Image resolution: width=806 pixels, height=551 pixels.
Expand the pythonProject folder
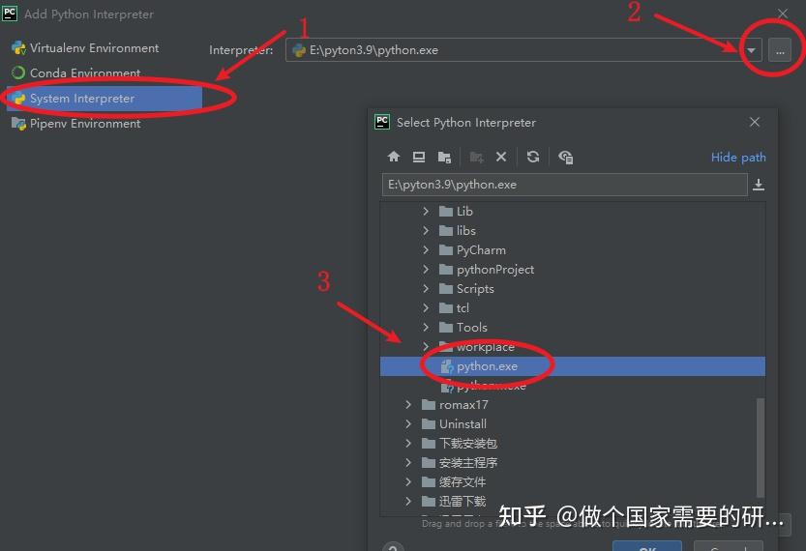click(425, 269)
